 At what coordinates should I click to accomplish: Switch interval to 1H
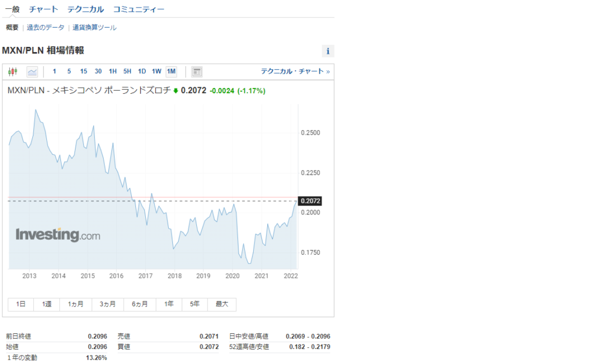click(113, 71)
